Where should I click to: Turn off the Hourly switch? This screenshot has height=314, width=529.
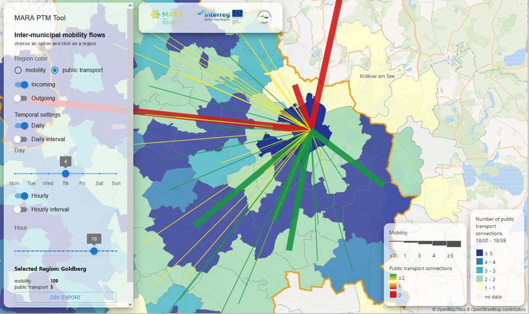click(x=21, y=196)
